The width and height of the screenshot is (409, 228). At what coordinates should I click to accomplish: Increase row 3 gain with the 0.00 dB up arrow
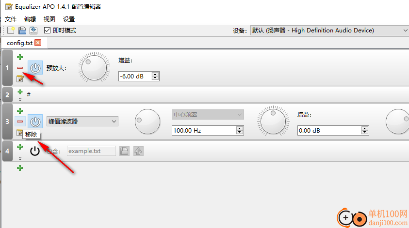click(x=365, y=128)
